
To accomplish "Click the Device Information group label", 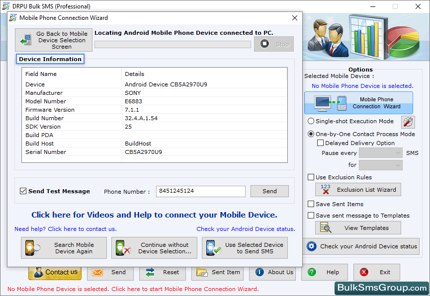I will pyautogui.click(x=50, y=59).
